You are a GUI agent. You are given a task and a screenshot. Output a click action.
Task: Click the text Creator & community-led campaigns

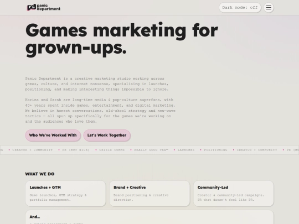click(231, 197)
